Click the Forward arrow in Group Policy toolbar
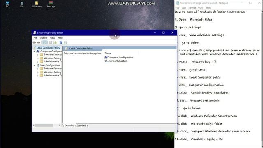 point(39,43)
